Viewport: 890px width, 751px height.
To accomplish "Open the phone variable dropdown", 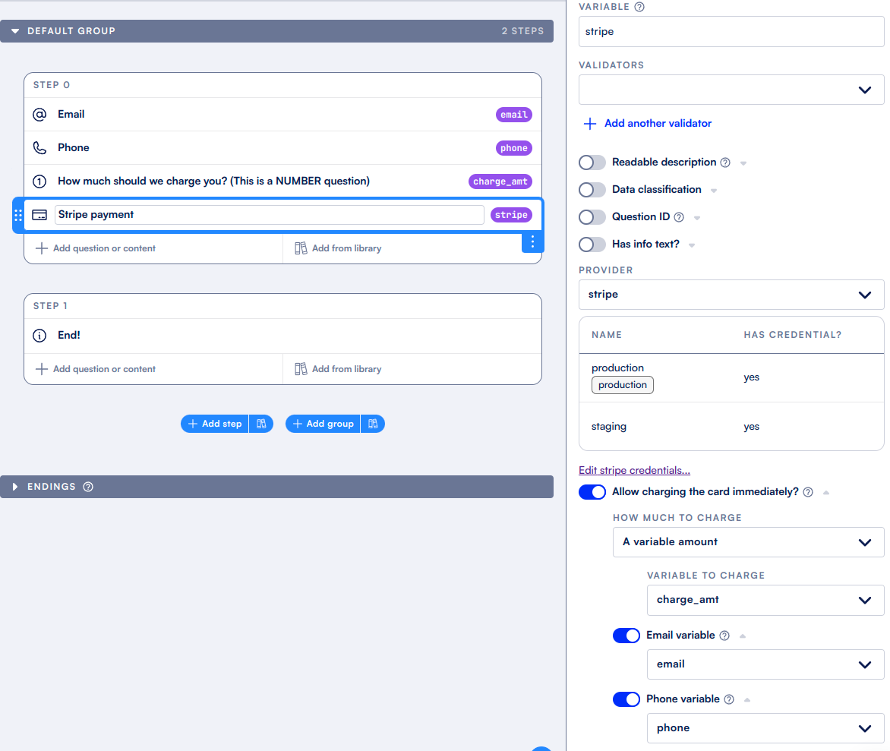I will point(765,728).
